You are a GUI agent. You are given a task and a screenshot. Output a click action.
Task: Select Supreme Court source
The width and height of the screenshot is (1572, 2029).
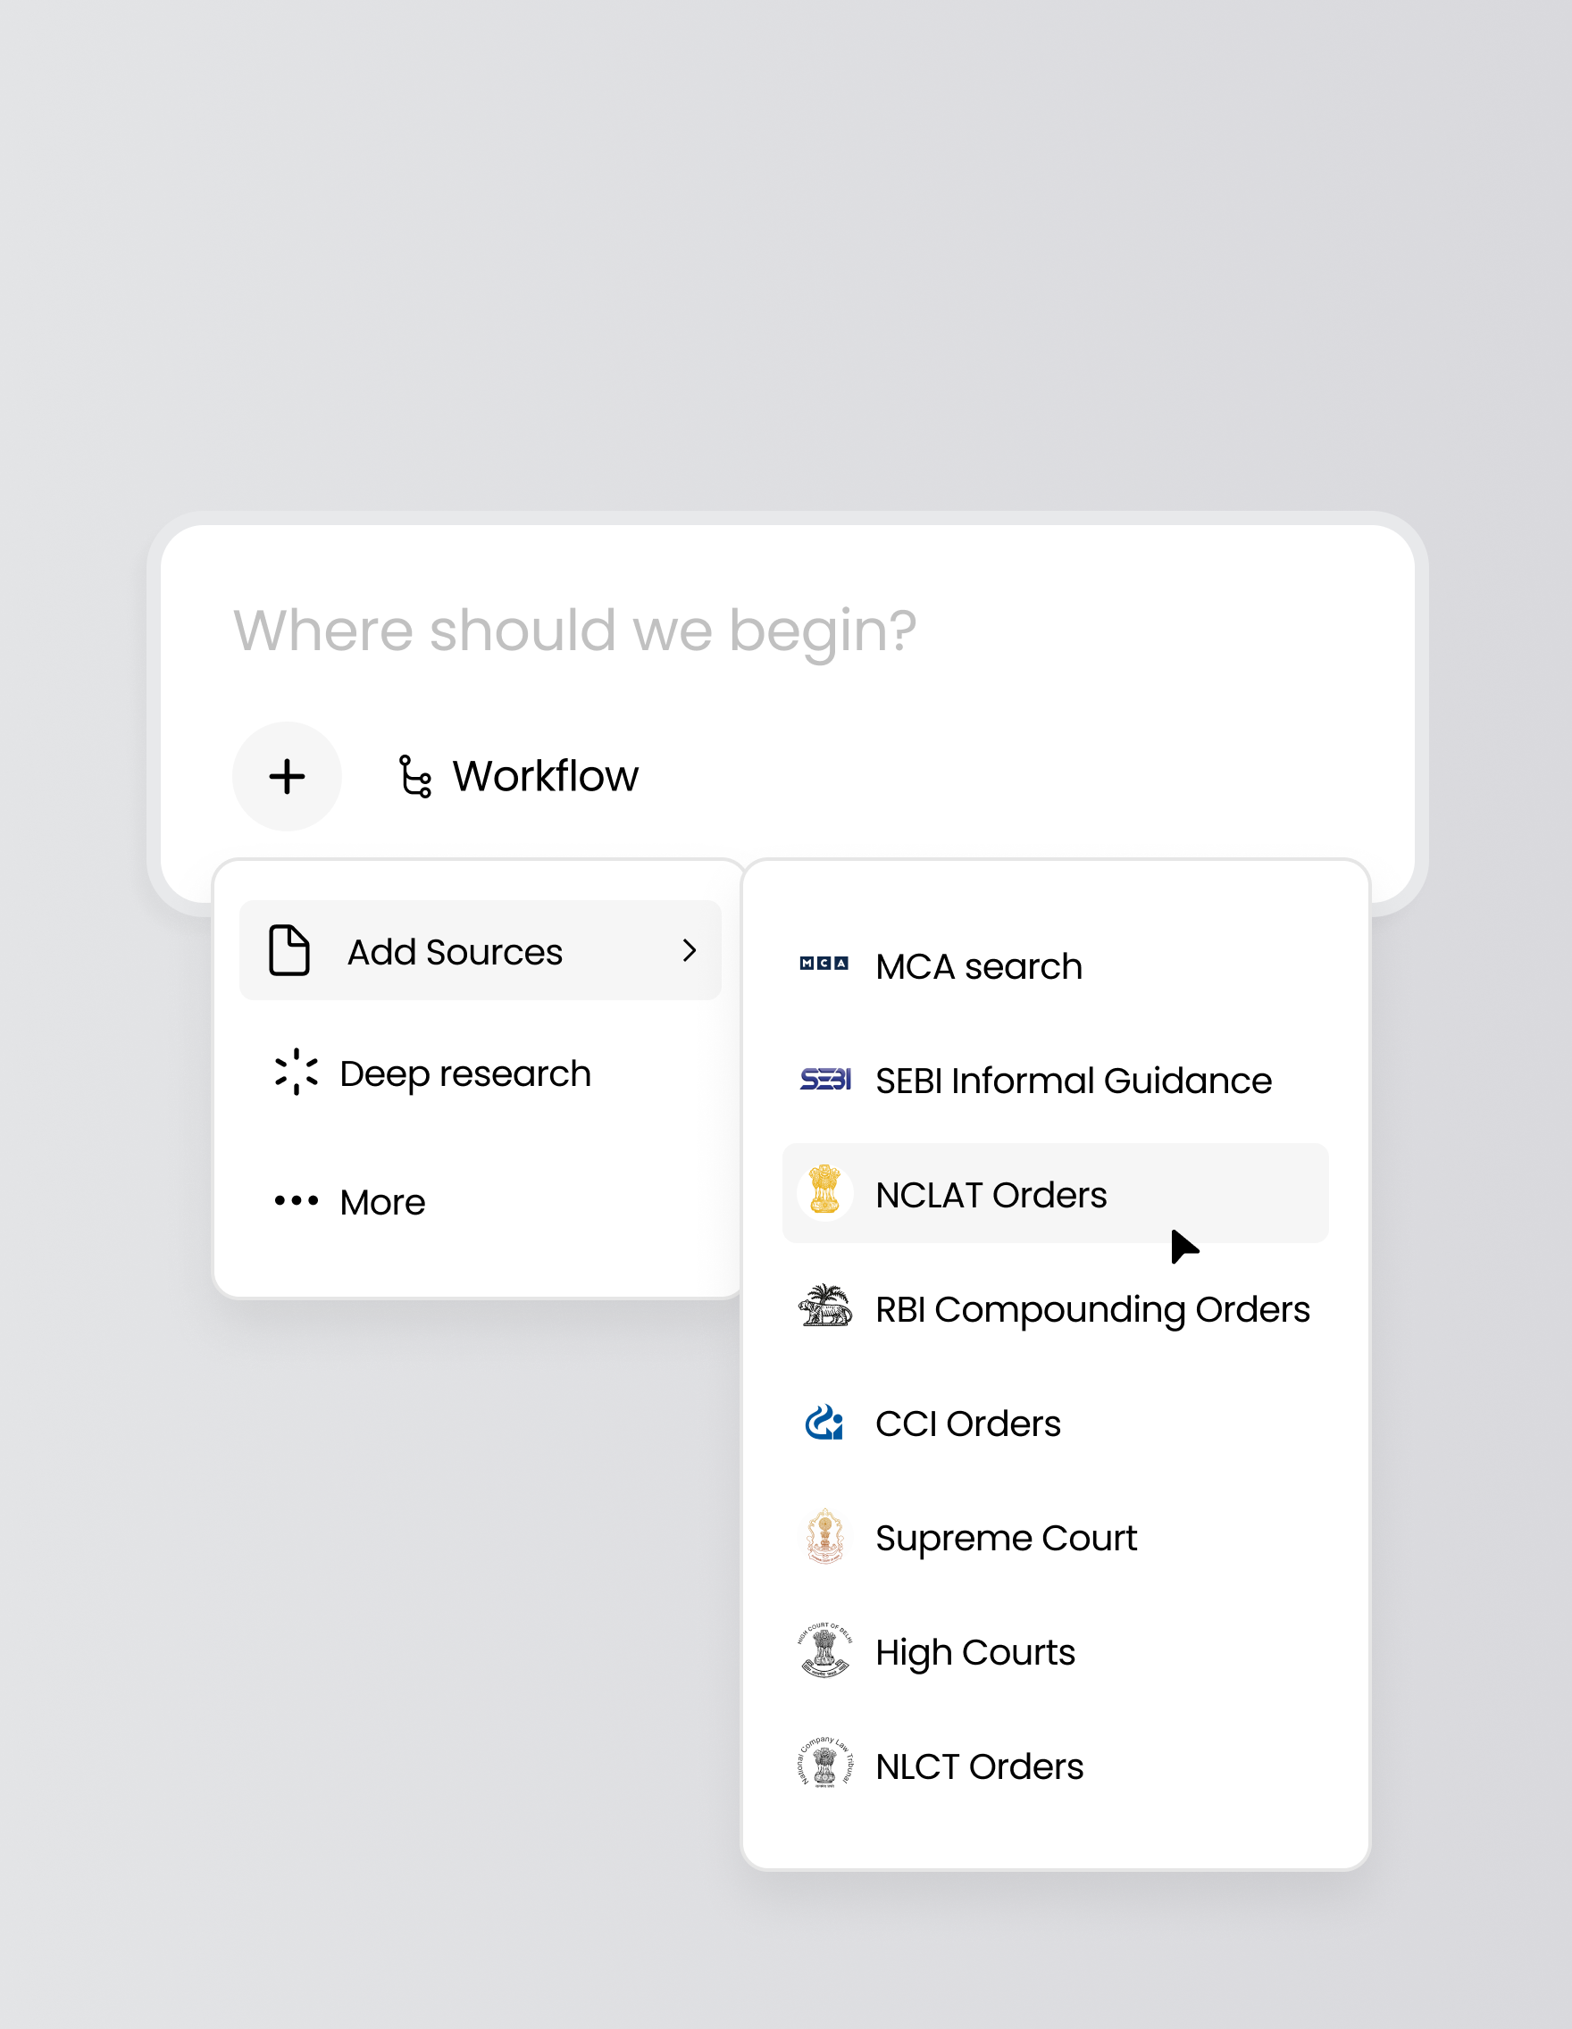tap(1056, 1538)
